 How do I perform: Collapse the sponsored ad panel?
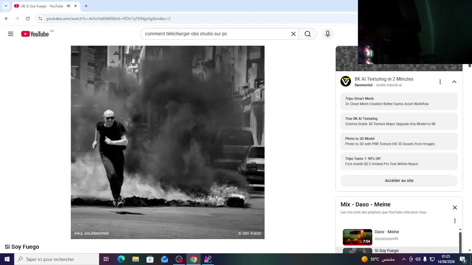click(x=454, y=82)
